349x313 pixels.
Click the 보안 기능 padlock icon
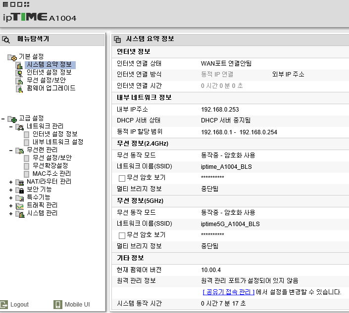[20, 190]
